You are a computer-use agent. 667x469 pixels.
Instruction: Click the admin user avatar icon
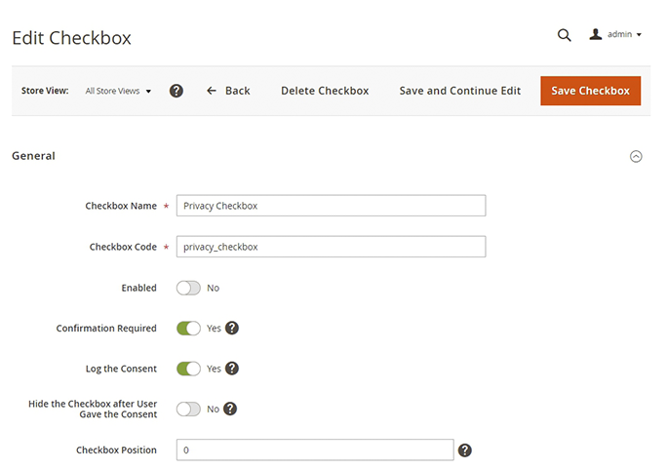pyautogui.click(x=595, y=34)
